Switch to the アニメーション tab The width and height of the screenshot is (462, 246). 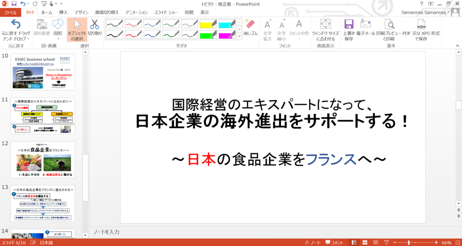coord(136,12)
